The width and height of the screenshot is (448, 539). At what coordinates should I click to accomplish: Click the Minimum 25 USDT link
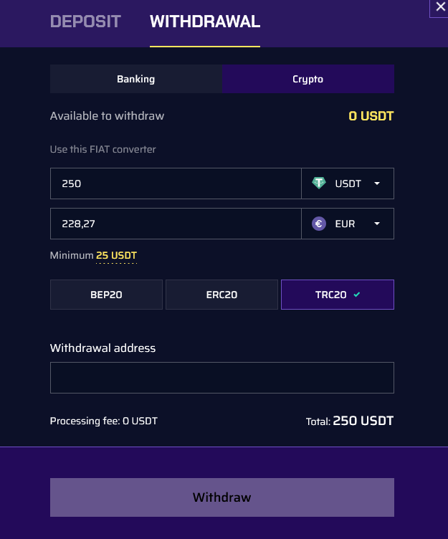pos(116,255)
